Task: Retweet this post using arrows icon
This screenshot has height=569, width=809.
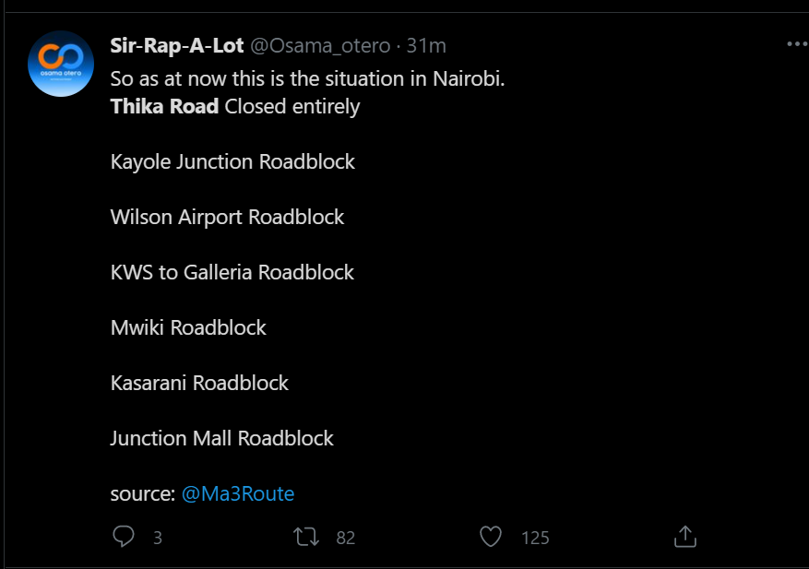Action: [x=306, y=537]
